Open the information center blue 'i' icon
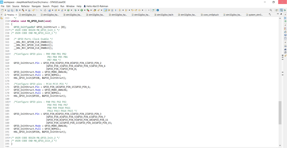Viewport: 287px width, 148px height. pyautogui.click(x=158, y=10)
